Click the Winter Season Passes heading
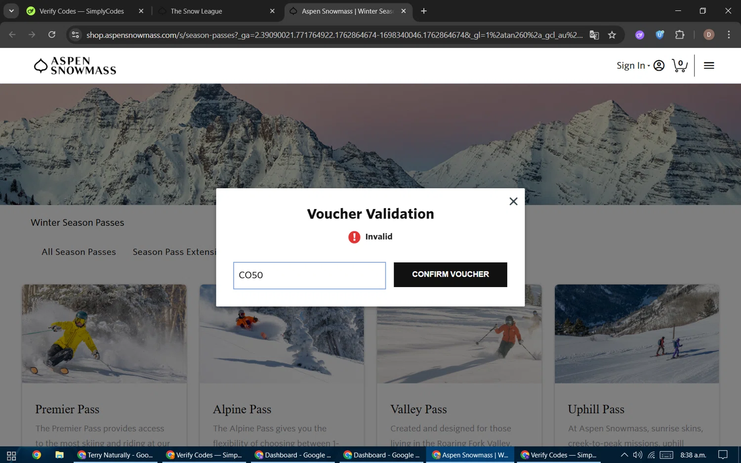741x463 pixels. point(78,222)
